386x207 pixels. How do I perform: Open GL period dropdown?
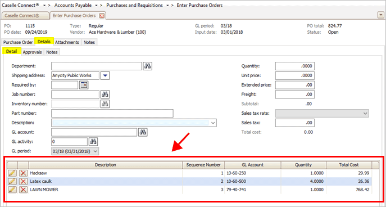pos(96,151)
